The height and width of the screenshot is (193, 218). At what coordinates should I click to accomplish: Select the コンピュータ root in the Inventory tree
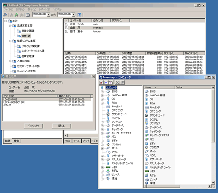tap(111, 87)
